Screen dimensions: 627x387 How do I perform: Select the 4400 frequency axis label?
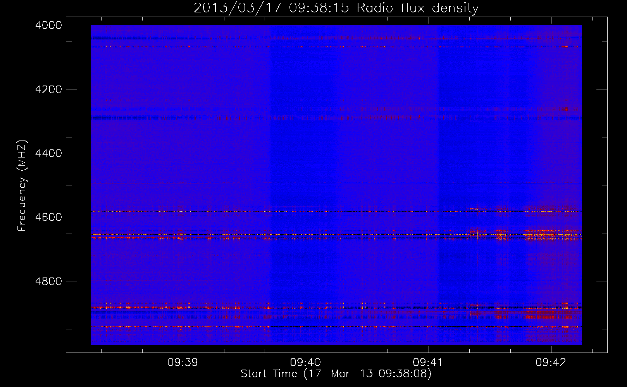click(48, 153)
